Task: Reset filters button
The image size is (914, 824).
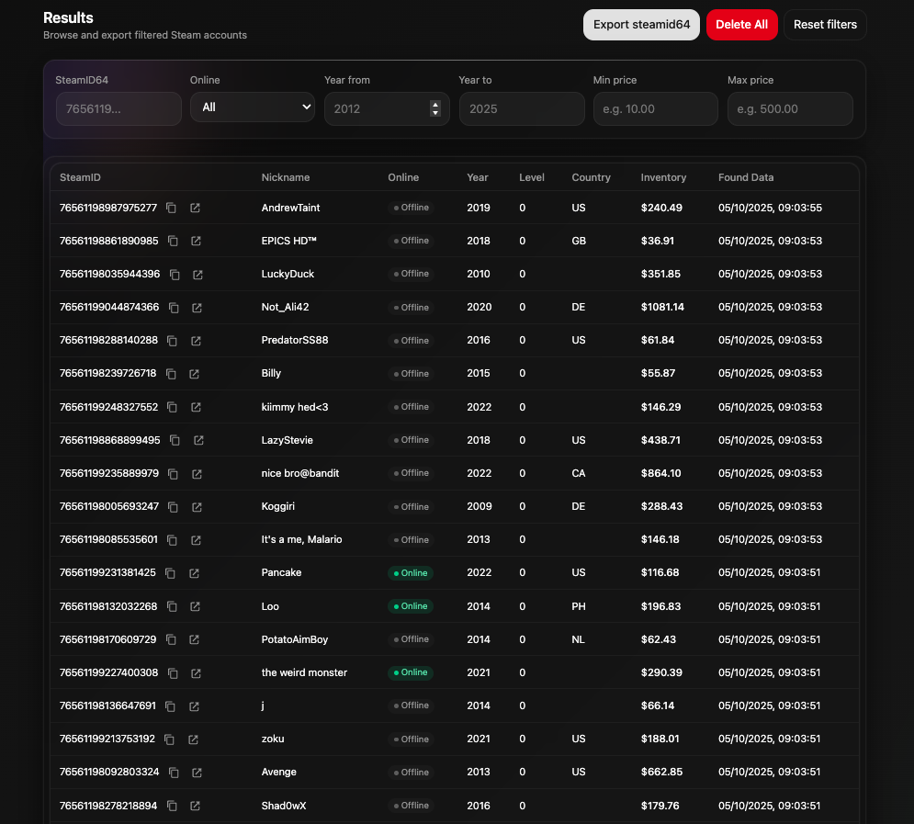Action: (825, 25)
